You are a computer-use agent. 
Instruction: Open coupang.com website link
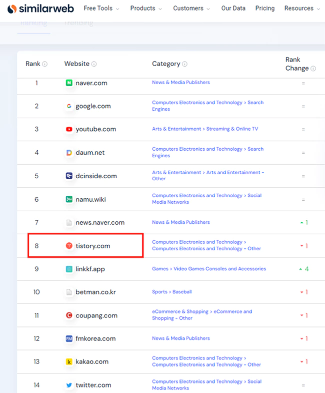point(96,315)
